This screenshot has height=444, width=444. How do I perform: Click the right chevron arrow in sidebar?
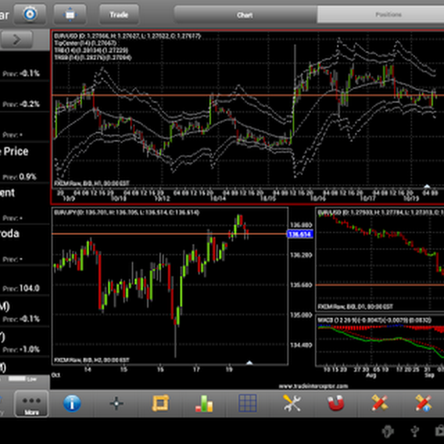[17, 39]
